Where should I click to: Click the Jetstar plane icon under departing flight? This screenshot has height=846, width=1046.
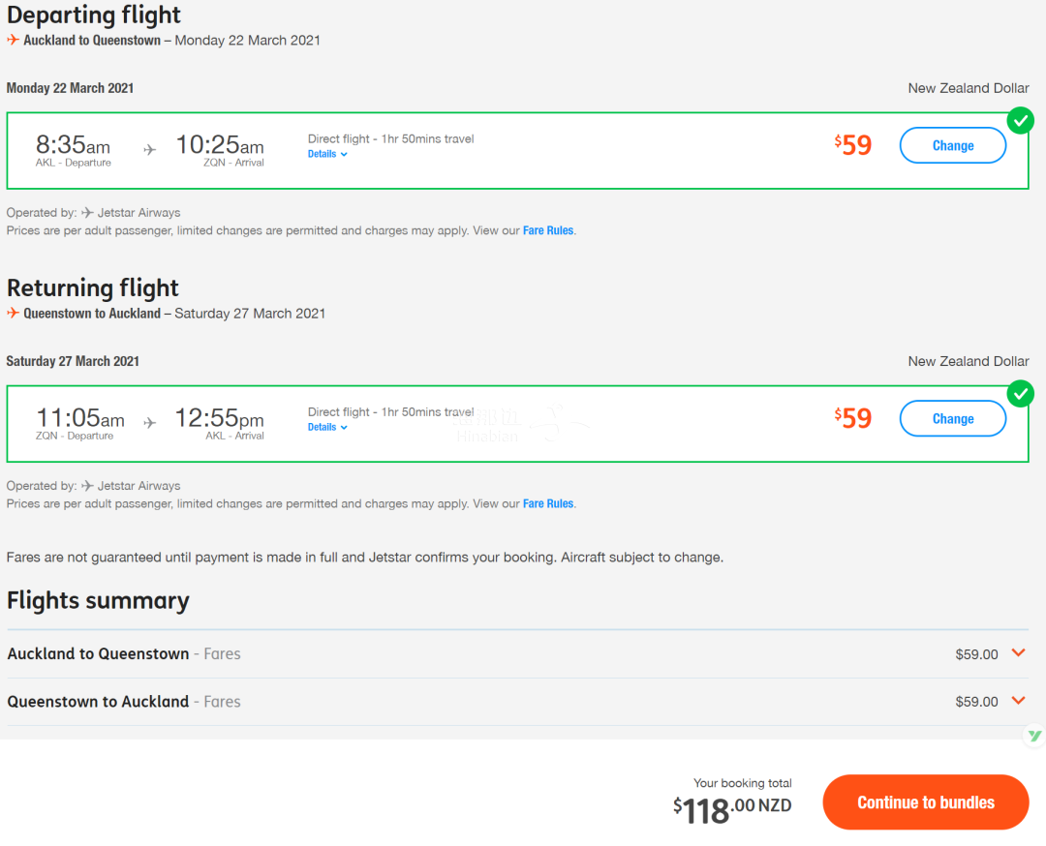pyautogui.click(x=88, y=213)
